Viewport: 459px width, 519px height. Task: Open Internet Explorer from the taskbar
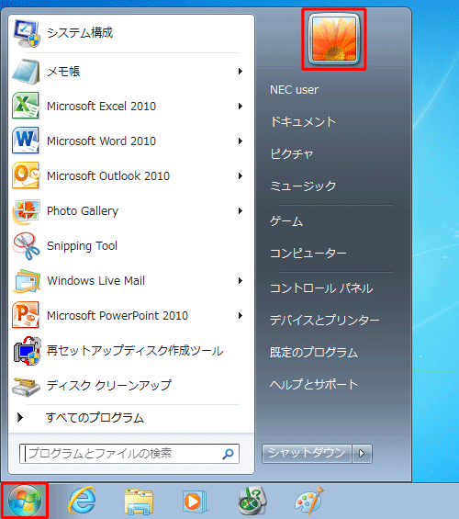(82, 501)
